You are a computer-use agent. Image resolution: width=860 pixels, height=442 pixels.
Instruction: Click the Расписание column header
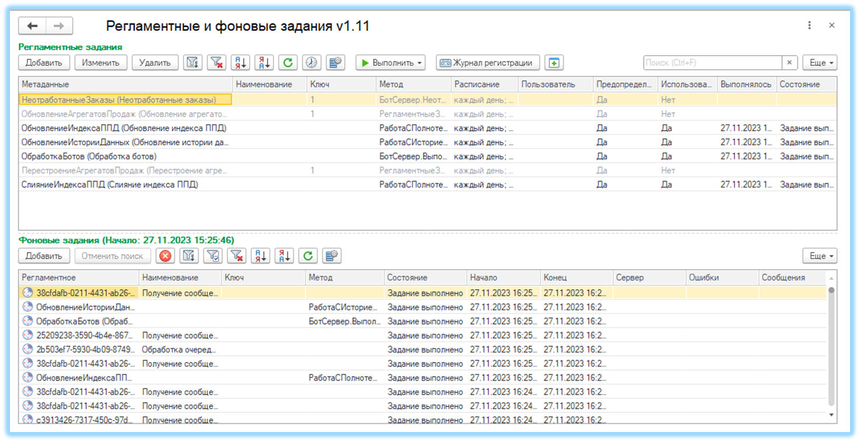click(x=484, y=85)
